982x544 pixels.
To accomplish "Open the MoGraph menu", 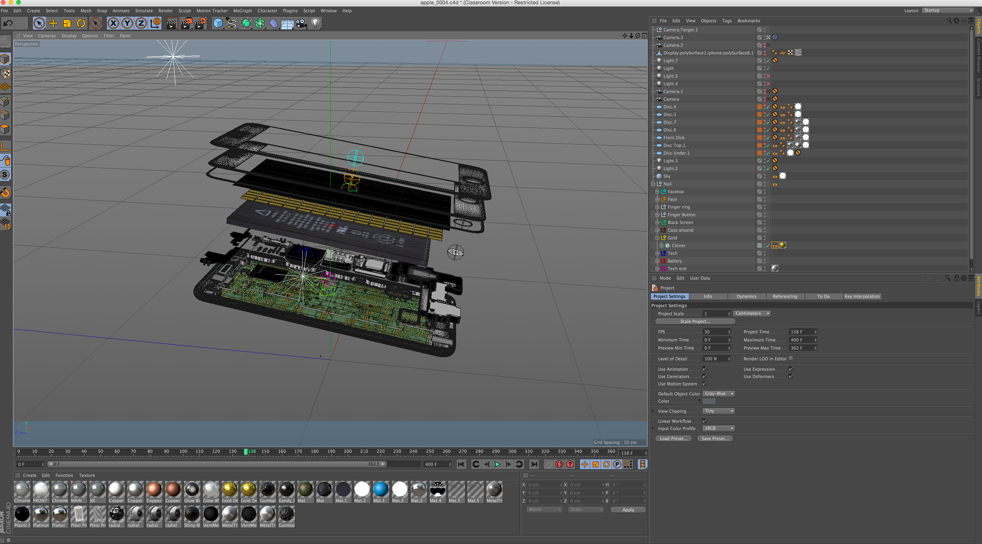I will (242, 11).
